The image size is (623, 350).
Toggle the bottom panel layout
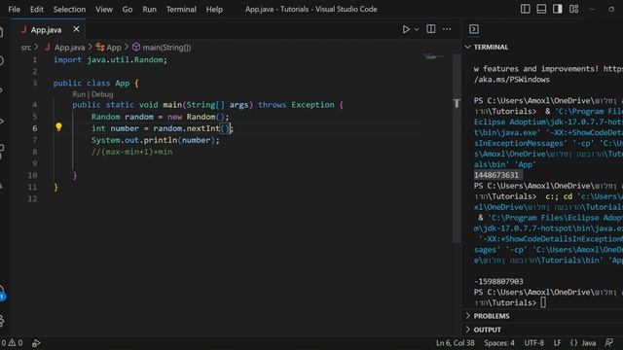(x=541, y=9)
